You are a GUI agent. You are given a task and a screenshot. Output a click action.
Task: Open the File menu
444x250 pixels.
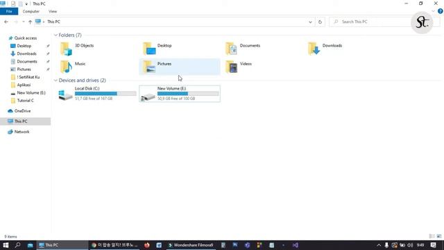coord(9,11)
